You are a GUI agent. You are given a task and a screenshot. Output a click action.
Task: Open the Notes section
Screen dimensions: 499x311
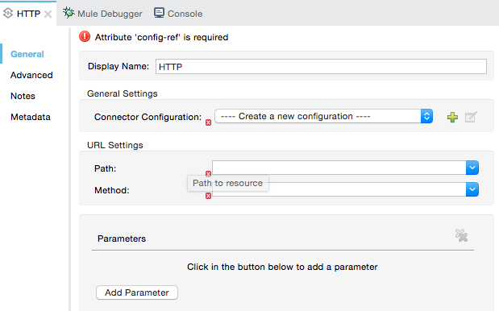point(23,96)
